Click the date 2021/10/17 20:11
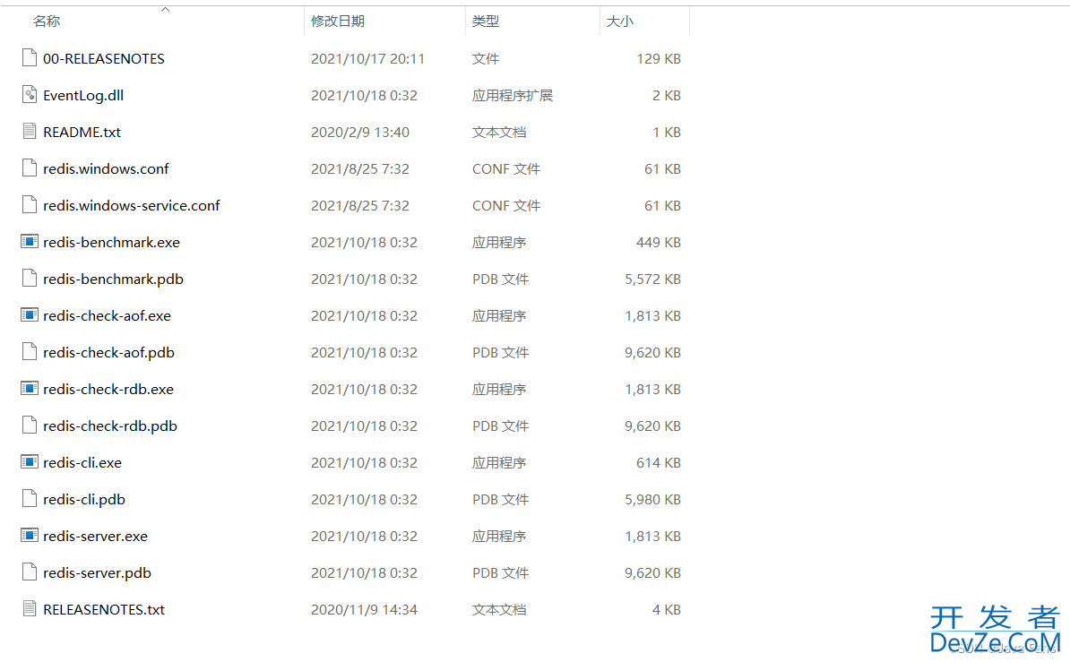Image resolution: width=1070 pixels, height=662 pixels. (x=367, y=59)
